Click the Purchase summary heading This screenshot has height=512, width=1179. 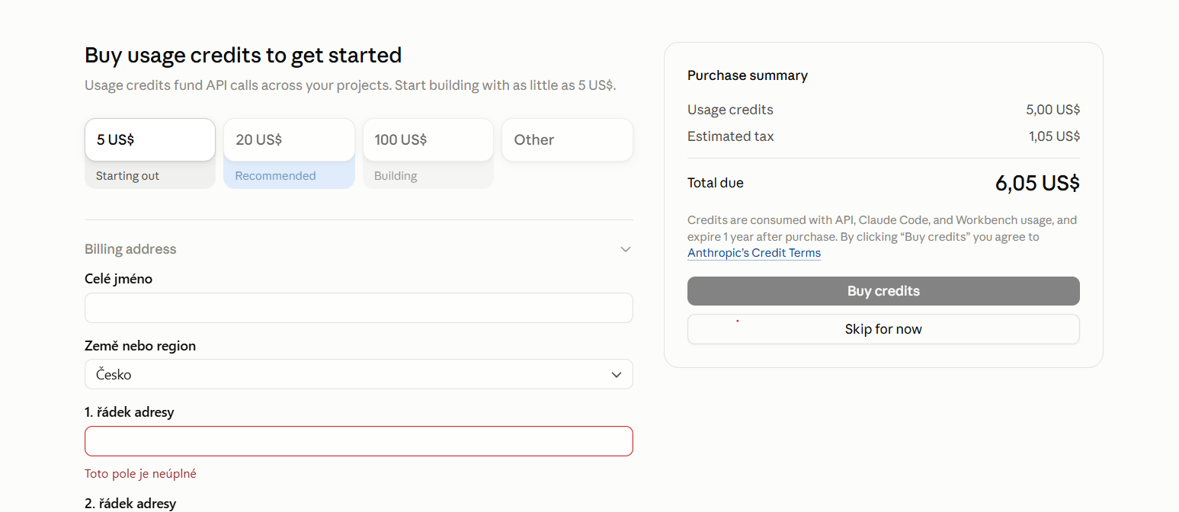748,75
